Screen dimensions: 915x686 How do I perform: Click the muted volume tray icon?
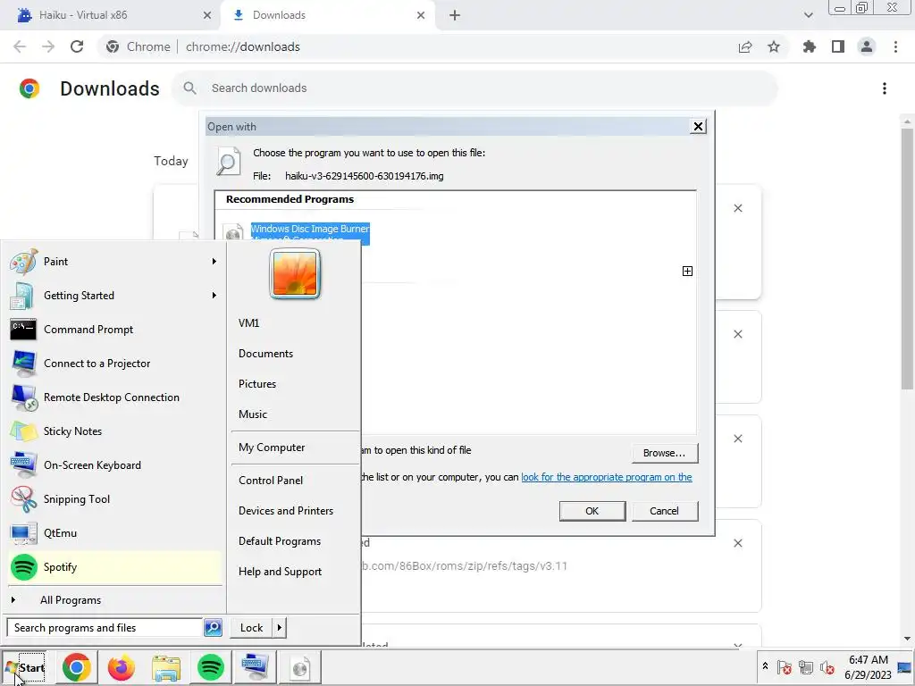click(827, 667)
